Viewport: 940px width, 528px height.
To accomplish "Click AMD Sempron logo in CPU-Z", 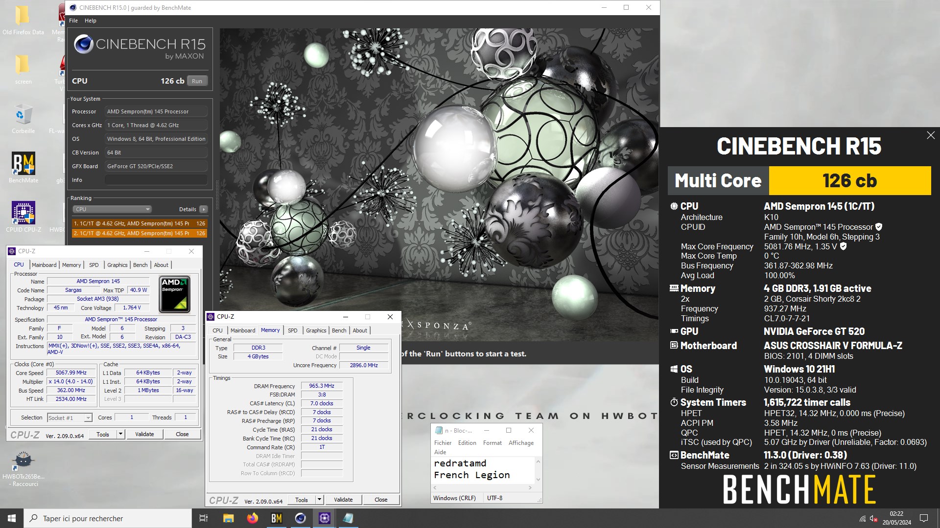I will [x=175, y=294].
